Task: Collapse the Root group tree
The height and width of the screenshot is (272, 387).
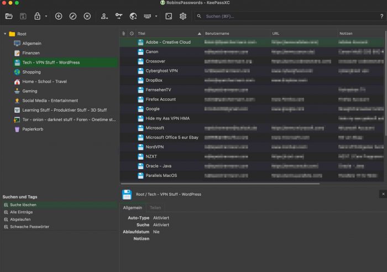Action: pos(5,34)
